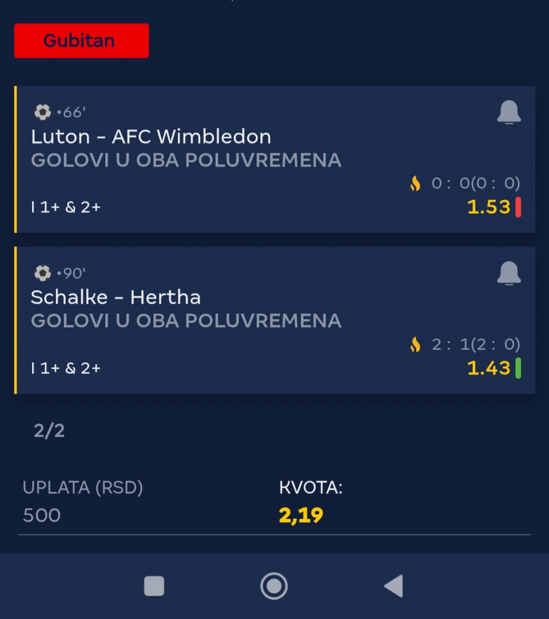Image resolution: width=549 pixels, height=619 pixels.
Task: Open the Luton - AFC Wimbledon match
Action: pos(151,137)
